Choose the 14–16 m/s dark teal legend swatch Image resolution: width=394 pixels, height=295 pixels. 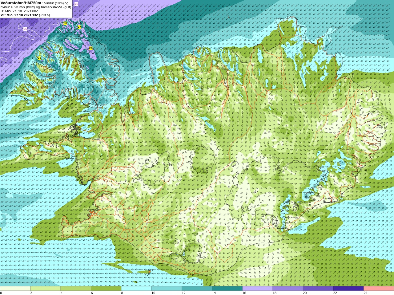click(227, 289)
